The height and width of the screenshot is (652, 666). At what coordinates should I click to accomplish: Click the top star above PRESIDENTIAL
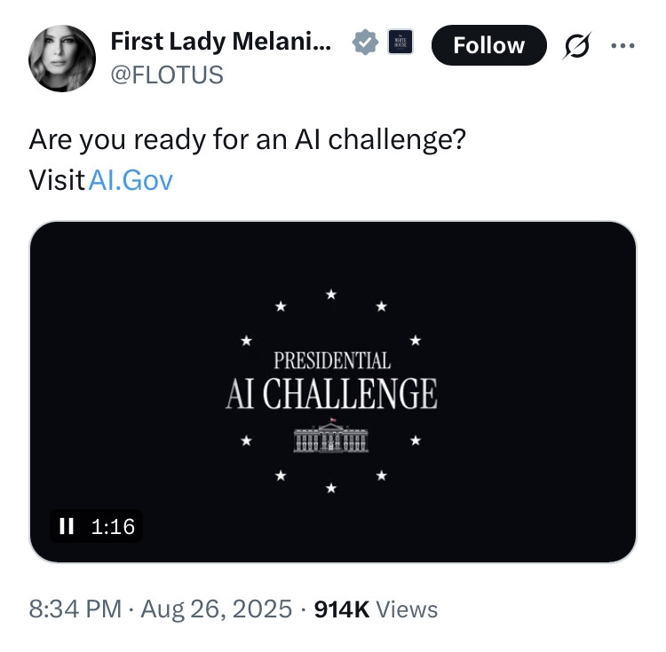pyautogui.click(x=331, y=294)
